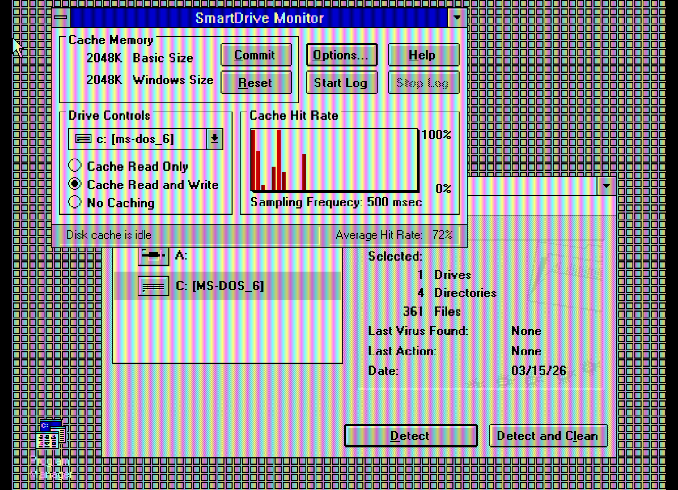Image resolution: width=678 pixels, height=490 pixels.
Task: Commit the cache to disk
Action: [256, 55]
